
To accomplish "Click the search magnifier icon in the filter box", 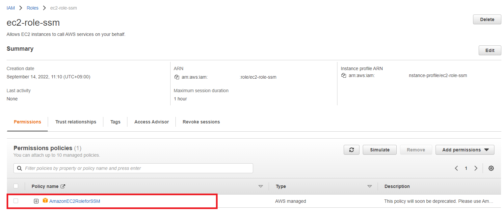I will coord(19,168).
